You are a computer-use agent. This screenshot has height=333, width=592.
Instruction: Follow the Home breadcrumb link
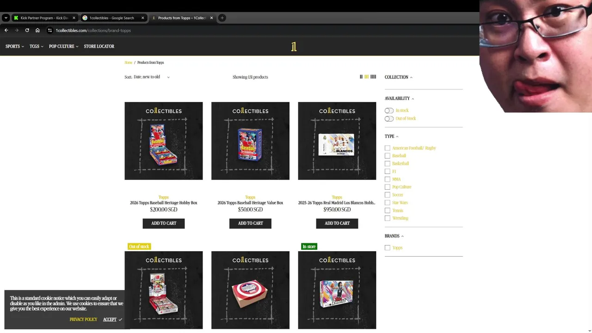pyautogui.click(x=128, y=62)
